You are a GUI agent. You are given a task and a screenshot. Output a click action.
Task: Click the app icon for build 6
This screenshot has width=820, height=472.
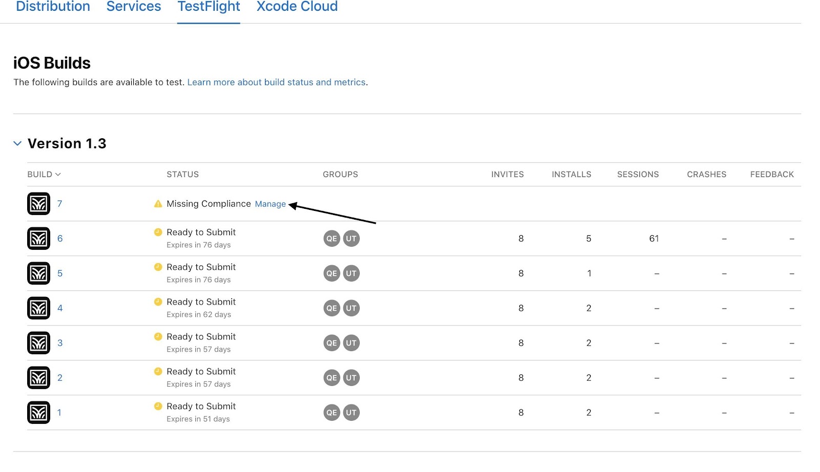pos(38,239)
